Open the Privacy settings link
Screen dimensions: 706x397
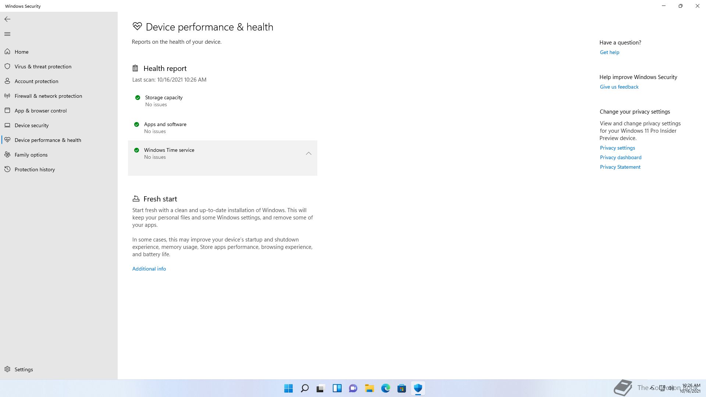pos(617,148)
